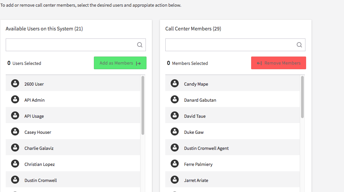Click the Candy Mape avatar icon

coord(175,83)
